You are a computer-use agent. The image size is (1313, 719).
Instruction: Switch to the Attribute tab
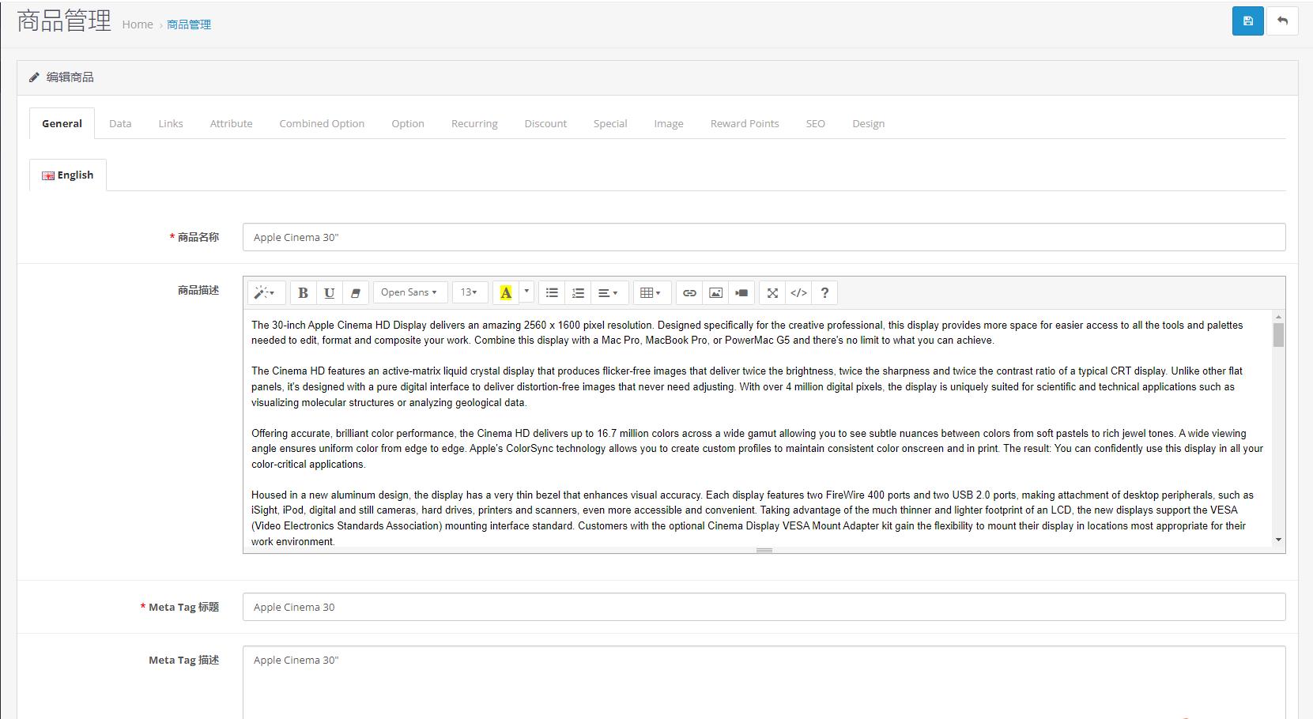coord(231,124)
